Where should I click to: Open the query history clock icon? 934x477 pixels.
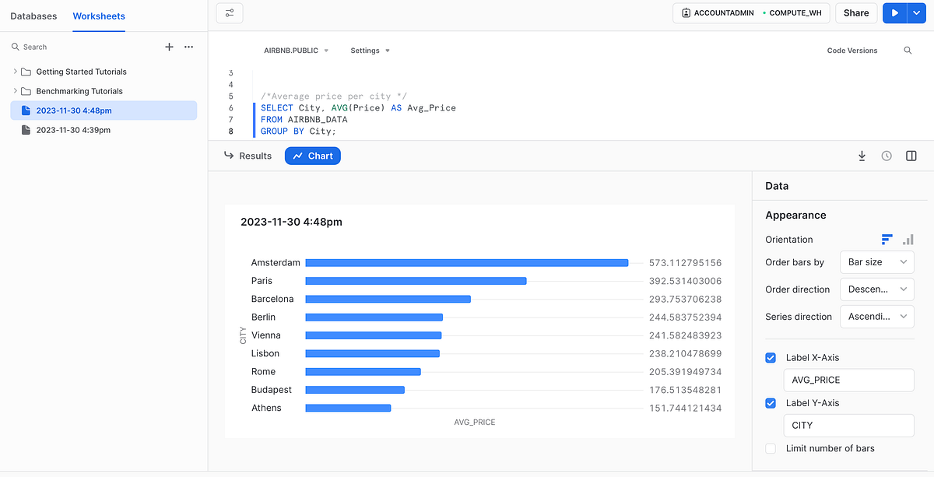[x=887, y=156]
